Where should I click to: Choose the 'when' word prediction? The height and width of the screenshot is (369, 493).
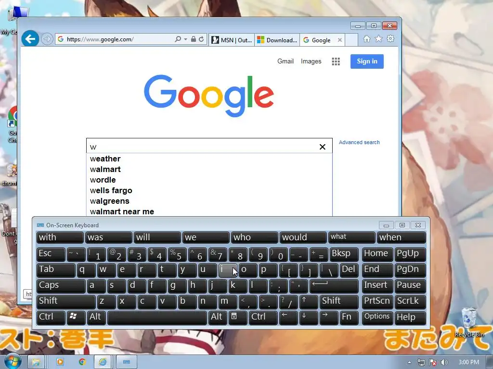click(402, 237)
